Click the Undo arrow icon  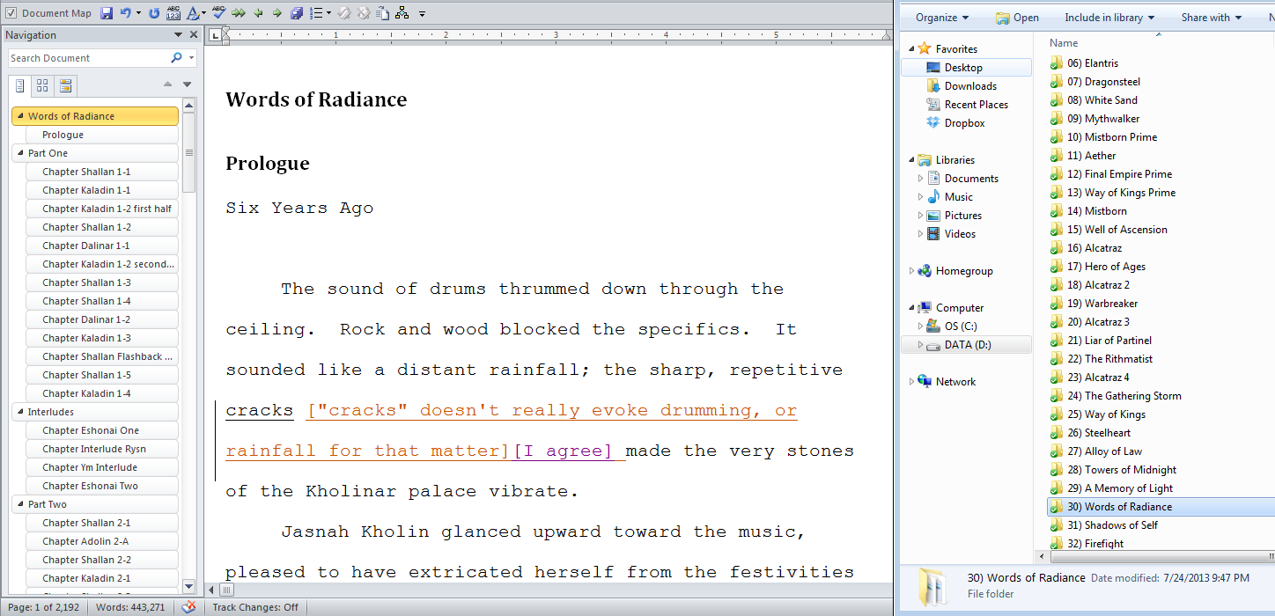(126, 13)
